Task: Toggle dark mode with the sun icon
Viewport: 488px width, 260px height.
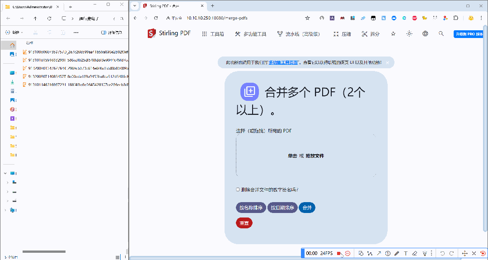Action: [x=409, y=33]
